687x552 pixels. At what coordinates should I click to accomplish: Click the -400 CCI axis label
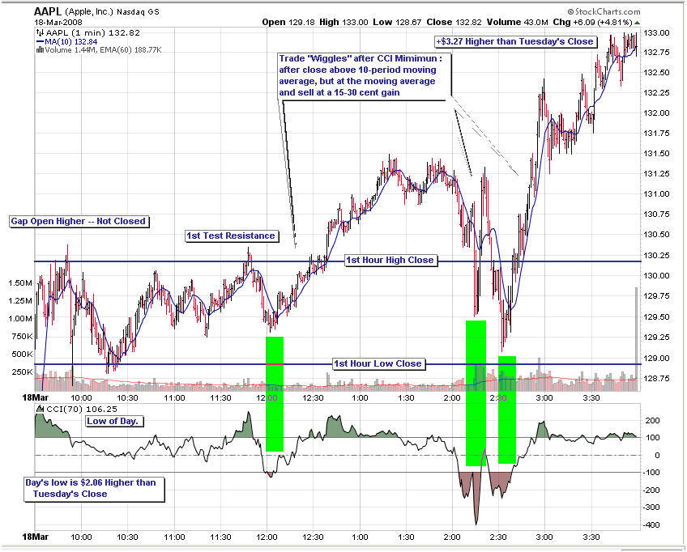tap(651, 524)
